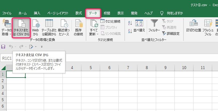This screenshot has height=111, width=218.
Task: Click the 区切り位置 icon
Action: [194, 25]
